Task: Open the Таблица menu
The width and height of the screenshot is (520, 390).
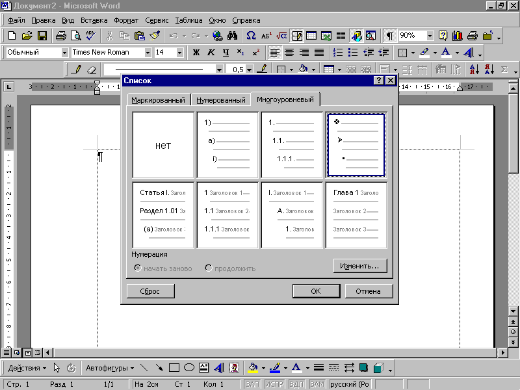Action: 188,20
